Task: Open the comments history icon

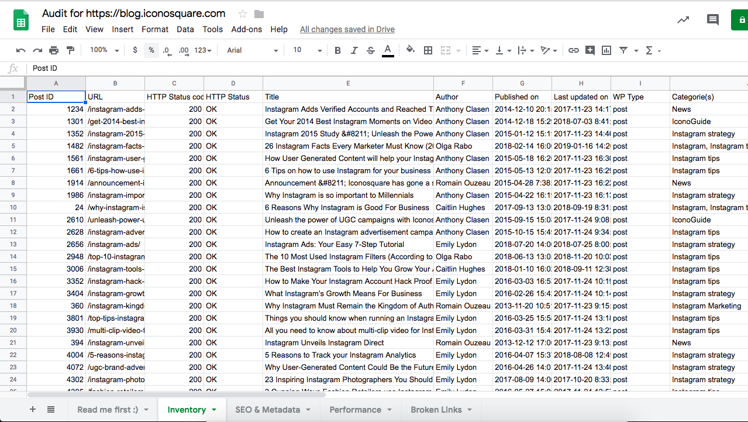Action: 712,20
